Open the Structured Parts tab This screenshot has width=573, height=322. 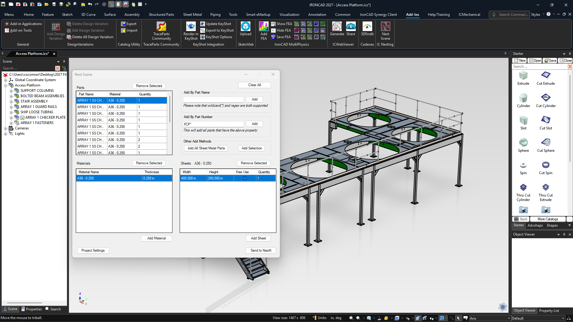161,14
